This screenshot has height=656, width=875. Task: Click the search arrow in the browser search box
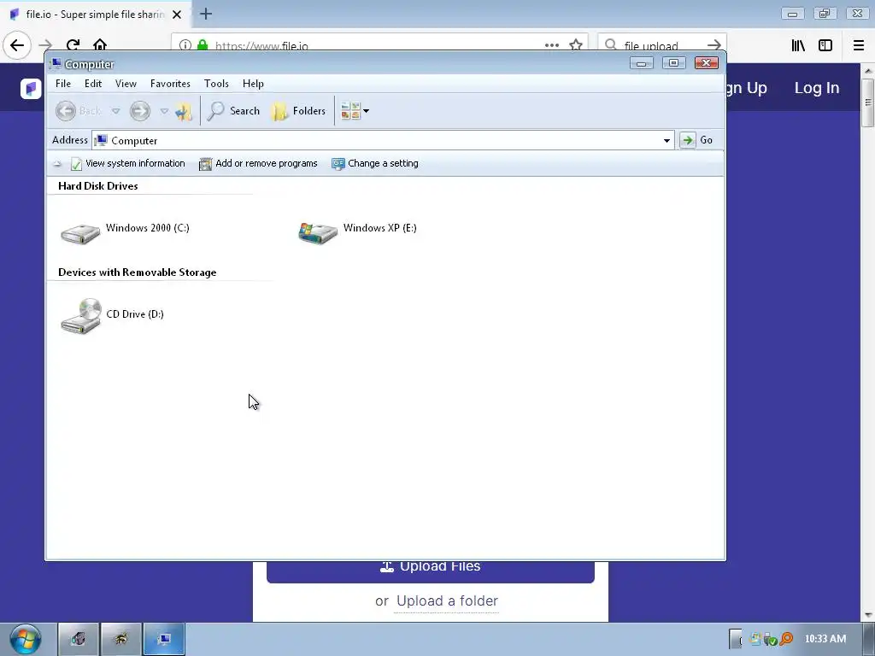click(714, 45)
